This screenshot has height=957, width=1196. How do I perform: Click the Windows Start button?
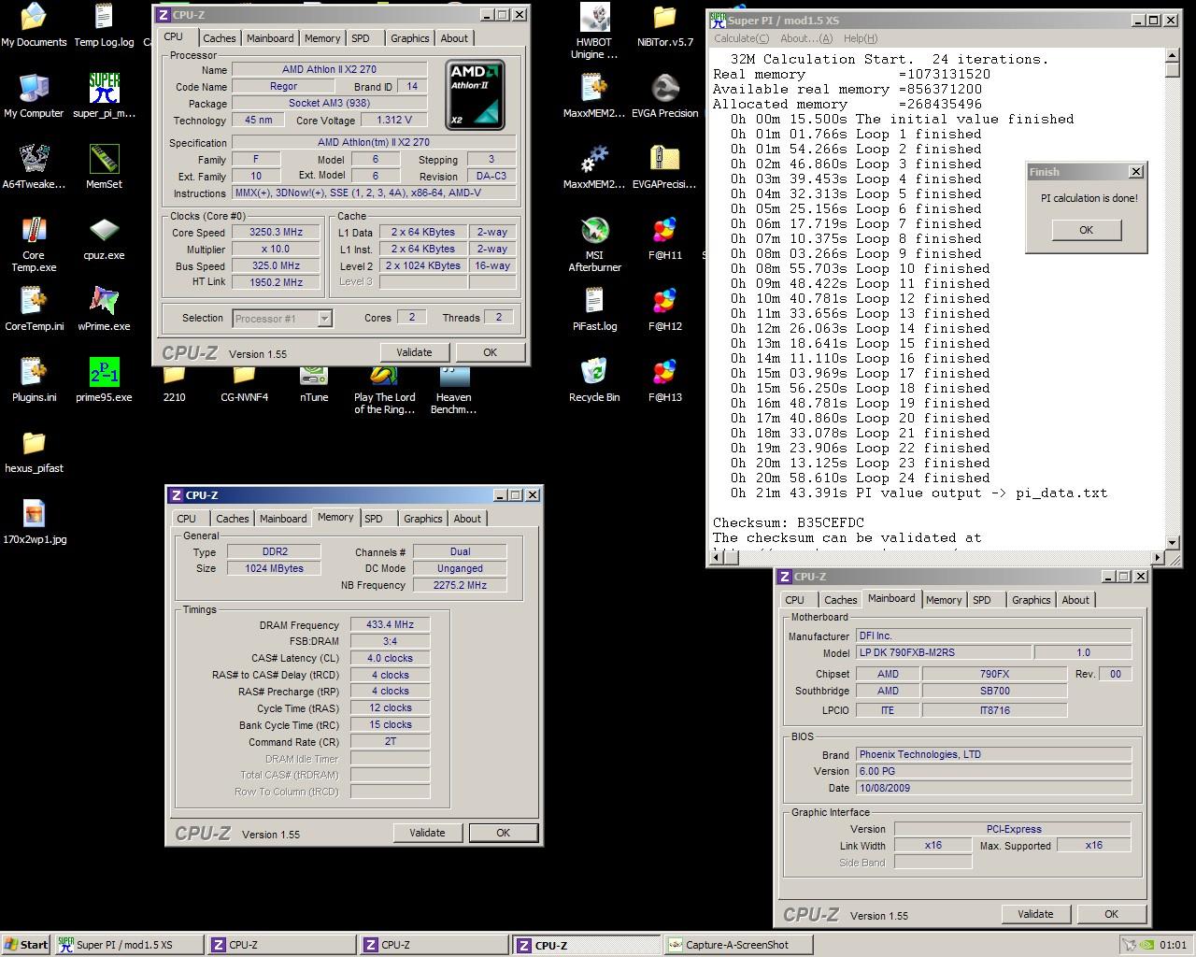point(26,945)
